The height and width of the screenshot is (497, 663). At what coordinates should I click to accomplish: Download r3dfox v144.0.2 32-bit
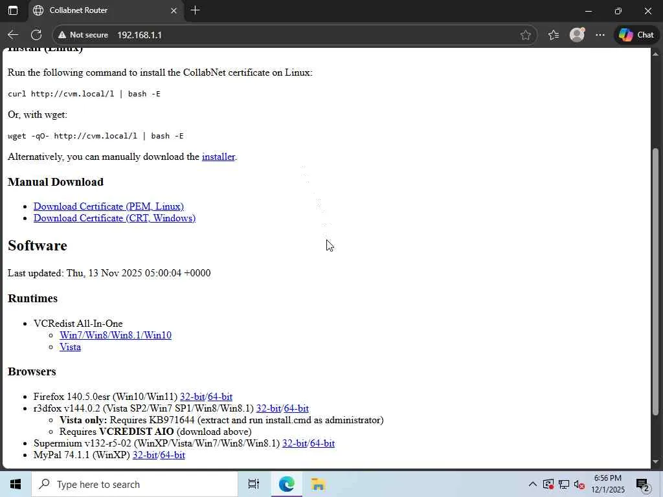tap(269, 409)
